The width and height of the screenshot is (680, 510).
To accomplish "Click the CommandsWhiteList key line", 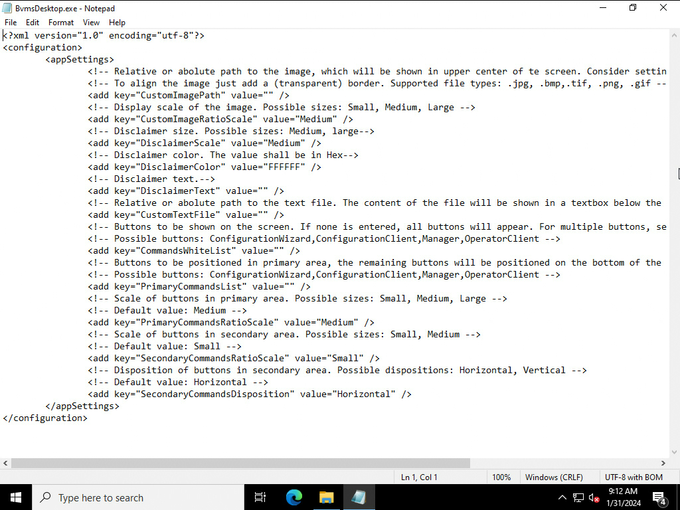I will point(194,250).
